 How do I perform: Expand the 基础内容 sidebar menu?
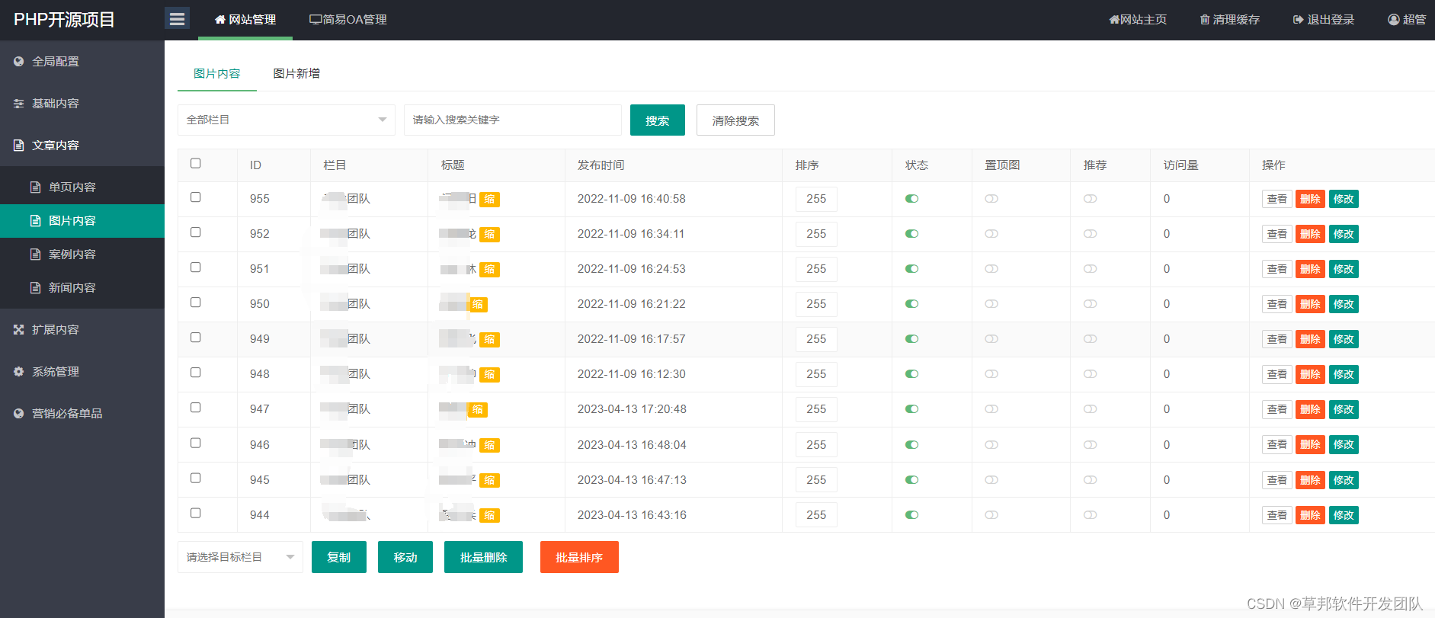pyautogui.click(x=82, y=104)
